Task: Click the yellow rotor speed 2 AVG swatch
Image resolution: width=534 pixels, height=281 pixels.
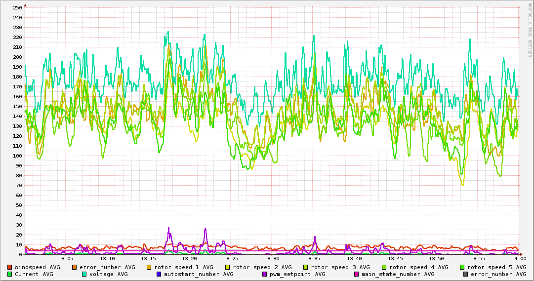Action: (228, 267)
